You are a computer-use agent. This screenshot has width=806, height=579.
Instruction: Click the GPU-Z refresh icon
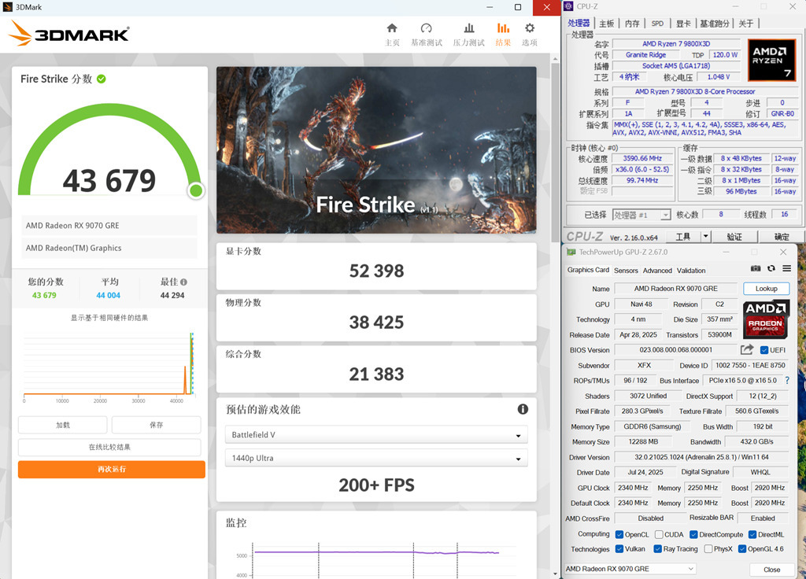(771, 268)
